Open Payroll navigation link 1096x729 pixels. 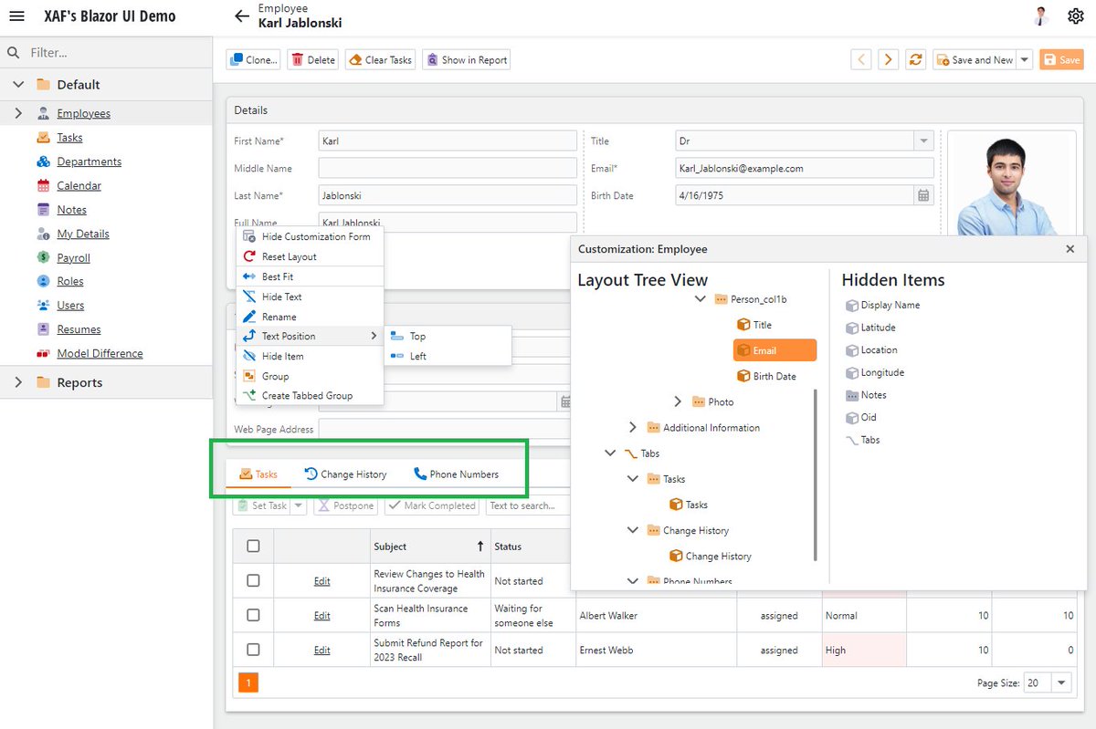pos(73,257)
